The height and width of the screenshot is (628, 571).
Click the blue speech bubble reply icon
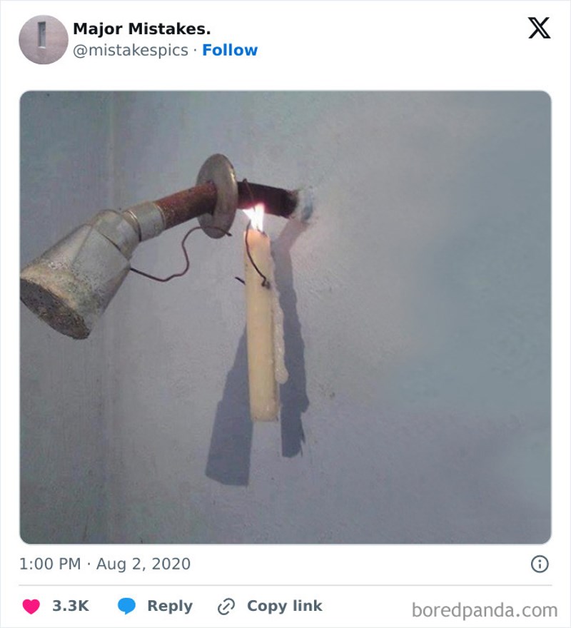pyautogui.click(x=126, y=606)
